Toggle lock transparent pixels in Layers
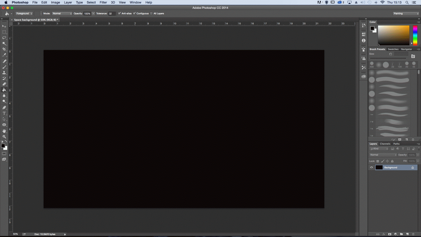This screenshot has width=421, height=237. (378, 161)
